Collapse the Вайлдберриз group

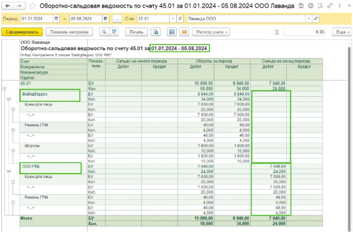[x=9, y=99]
